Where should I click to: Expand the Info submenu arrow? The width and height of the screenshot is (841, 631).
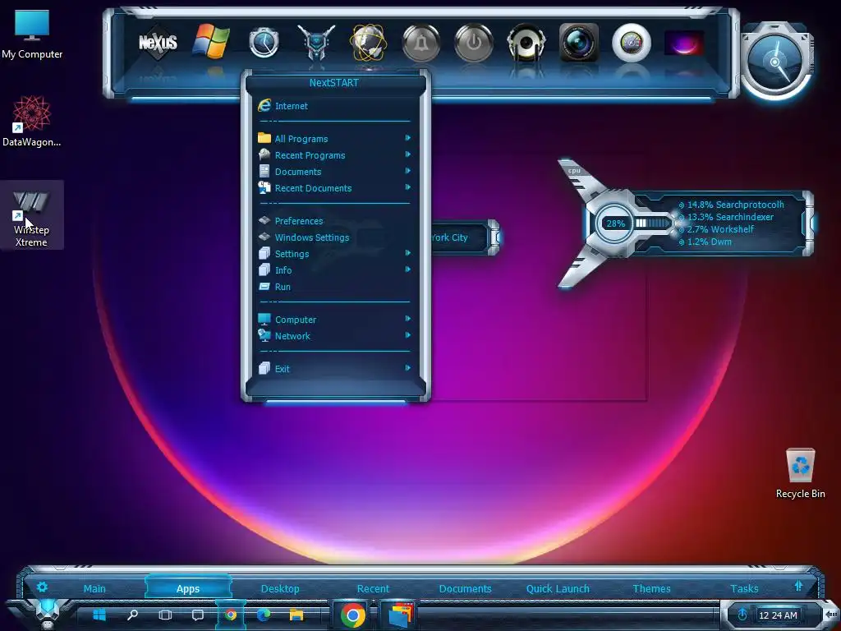pyautogui.click(x=407, y=269)
